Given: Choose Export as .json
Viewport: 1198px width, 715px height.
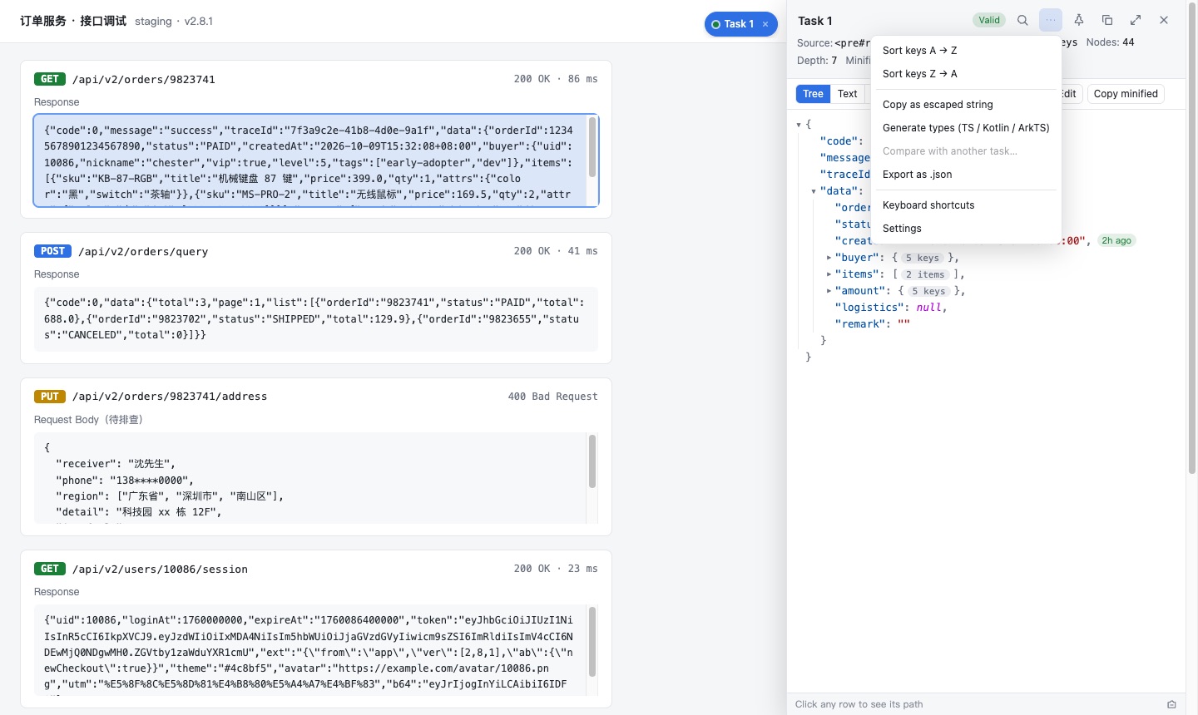Looking at the screenshot, I should [966, 175].
